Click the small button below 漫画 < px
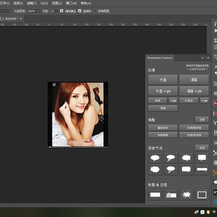 click(189, 101)
